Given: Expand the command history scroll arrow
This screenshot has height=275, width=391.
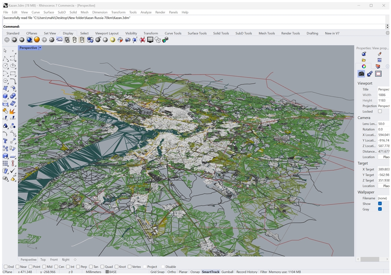Looking at the screenshot, I should 387,26.
